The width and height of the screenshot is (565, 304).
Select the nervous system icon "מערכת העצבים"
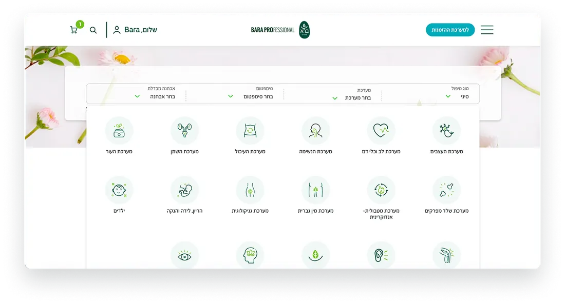[447, 130]
